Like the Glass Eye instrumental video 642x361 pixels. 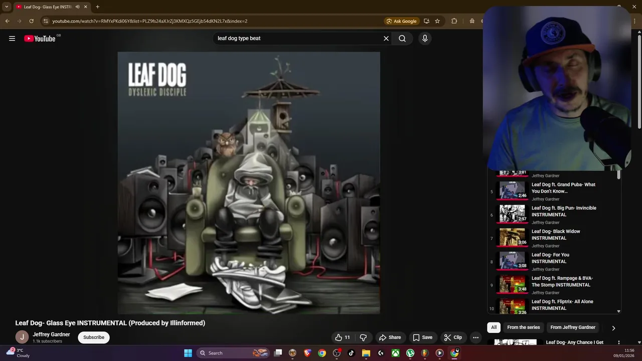pos(343,337)
